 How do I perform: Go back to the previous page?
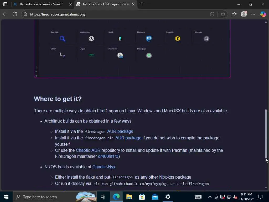click(x=5, y=14)
